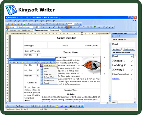Click the New Style button
The width and height of the screenshot is (142, 115).
[117, 49]
